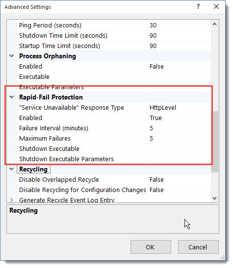Confirm changes with the OK button

(x=151, y=247)
